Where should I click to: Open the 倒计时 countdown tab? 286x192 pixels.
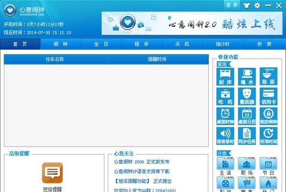223,44
